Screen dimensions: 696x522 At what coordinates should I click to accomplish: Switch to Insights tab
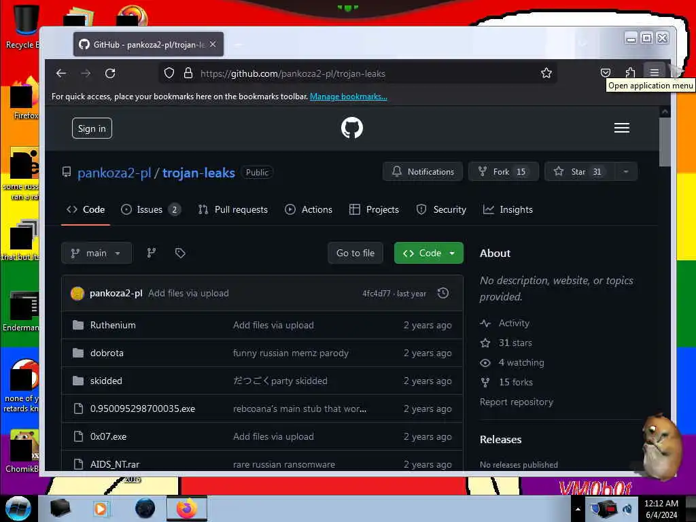(508, 209)
